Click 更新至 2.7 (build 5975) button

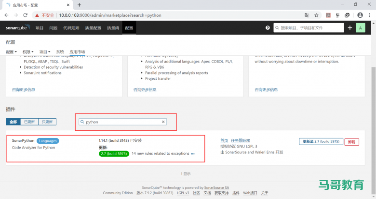321,142
